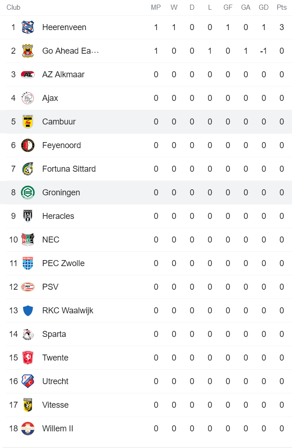Click the MP column header

click(156, 7)
